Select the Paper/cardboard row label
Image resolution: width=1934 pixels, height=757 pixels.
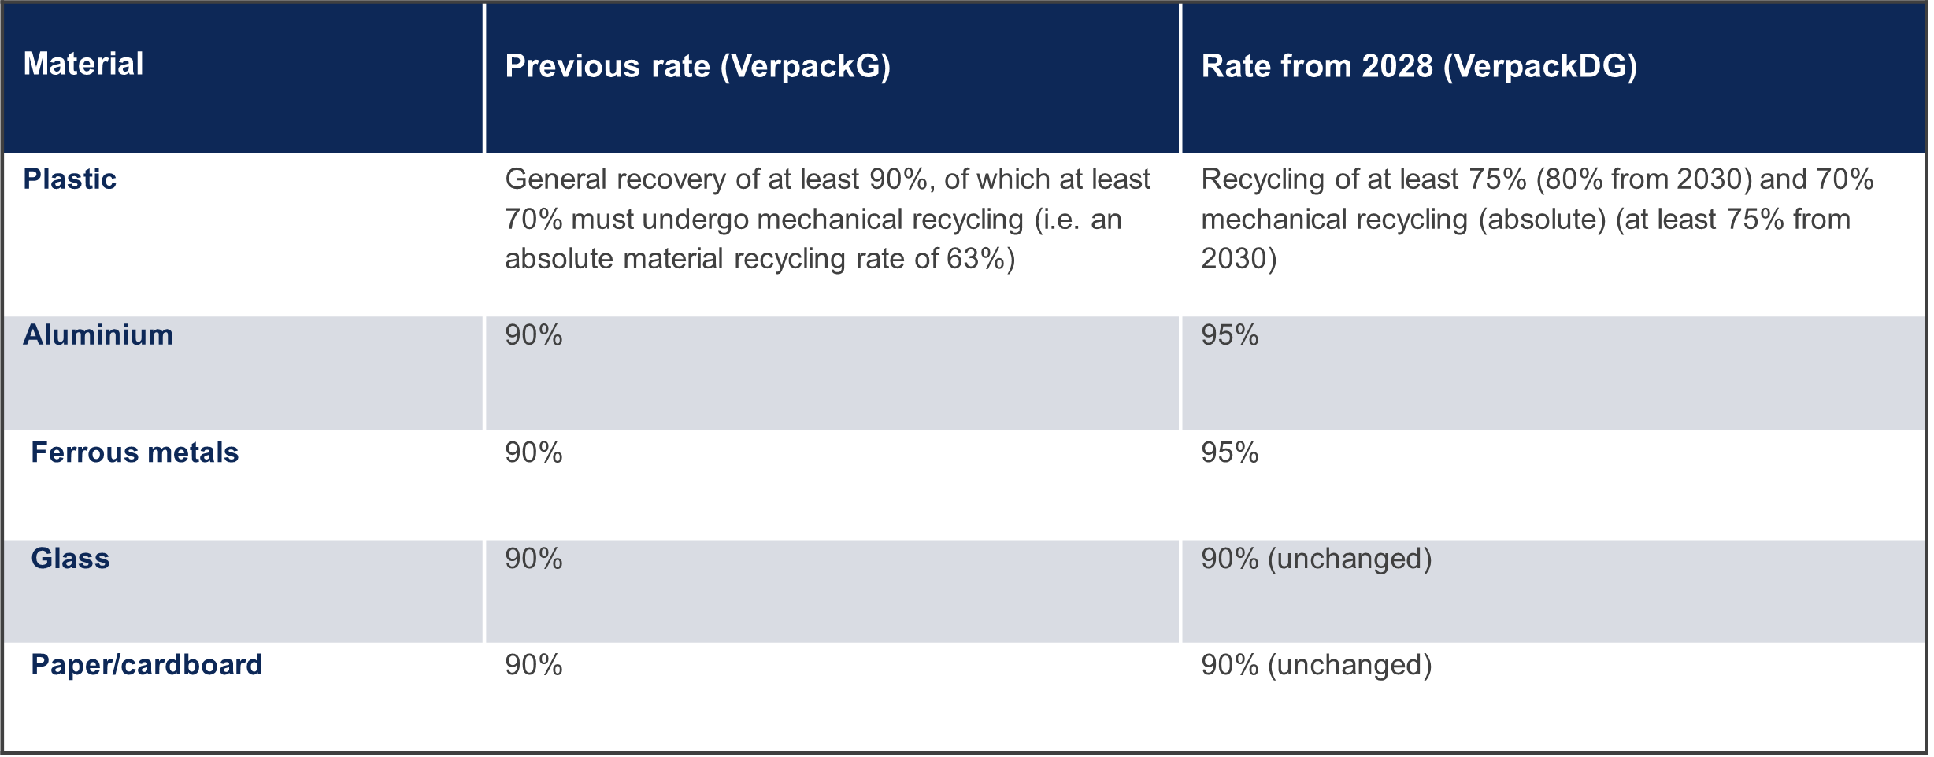[x=146, y=665]
